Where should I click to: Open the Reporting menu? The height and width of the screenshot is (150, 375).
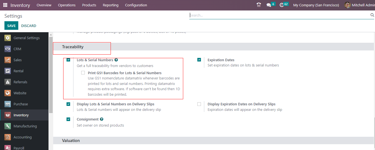pos(110,5)
